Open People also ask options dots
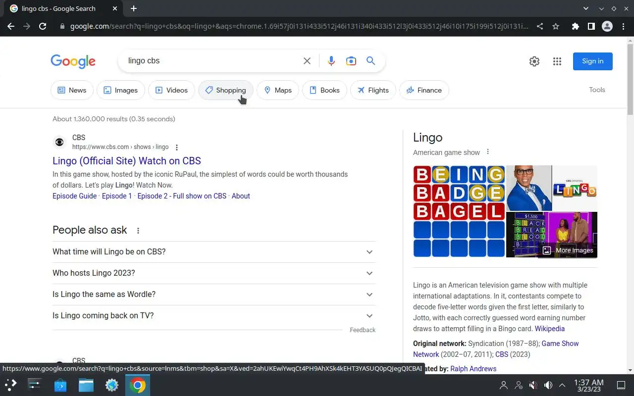The image size is (634, 396). [x=138, y=231]
